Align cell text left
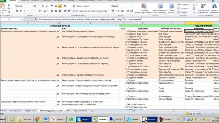Viewport: 219px width, 123px height. coord(52,11)
